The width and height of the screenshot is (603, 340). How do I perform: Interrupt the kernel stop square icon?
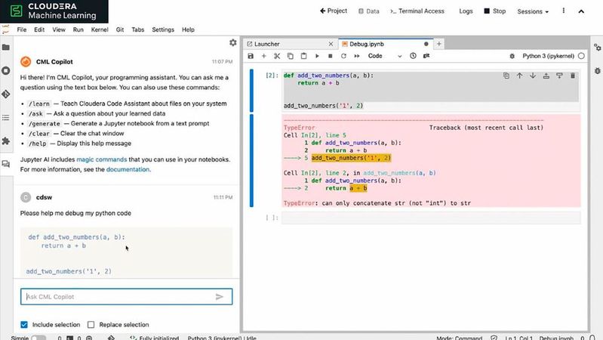(331, 56)
